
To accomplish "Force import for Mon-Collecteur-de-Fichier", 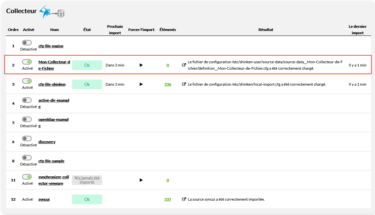I will [141, 65].
